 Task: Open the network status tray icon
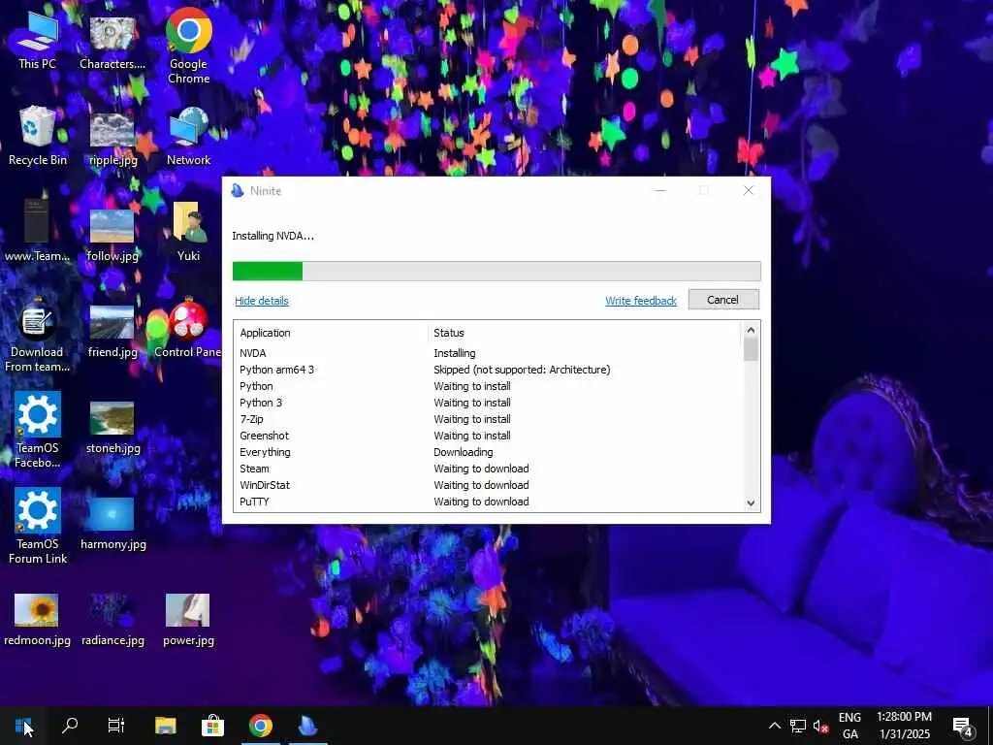[x=797, y=726]
